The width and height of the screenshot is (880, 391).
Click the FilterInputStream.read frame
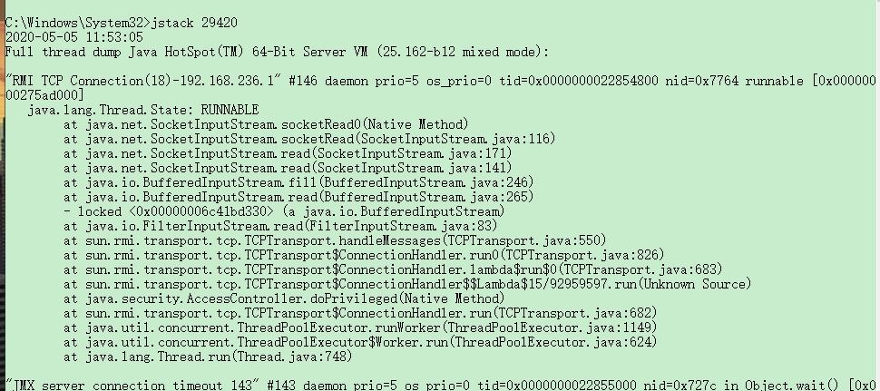[280, 226]
